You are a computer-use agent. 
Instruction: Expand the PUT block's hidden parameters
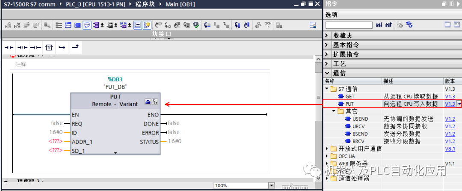pos(115,153)
